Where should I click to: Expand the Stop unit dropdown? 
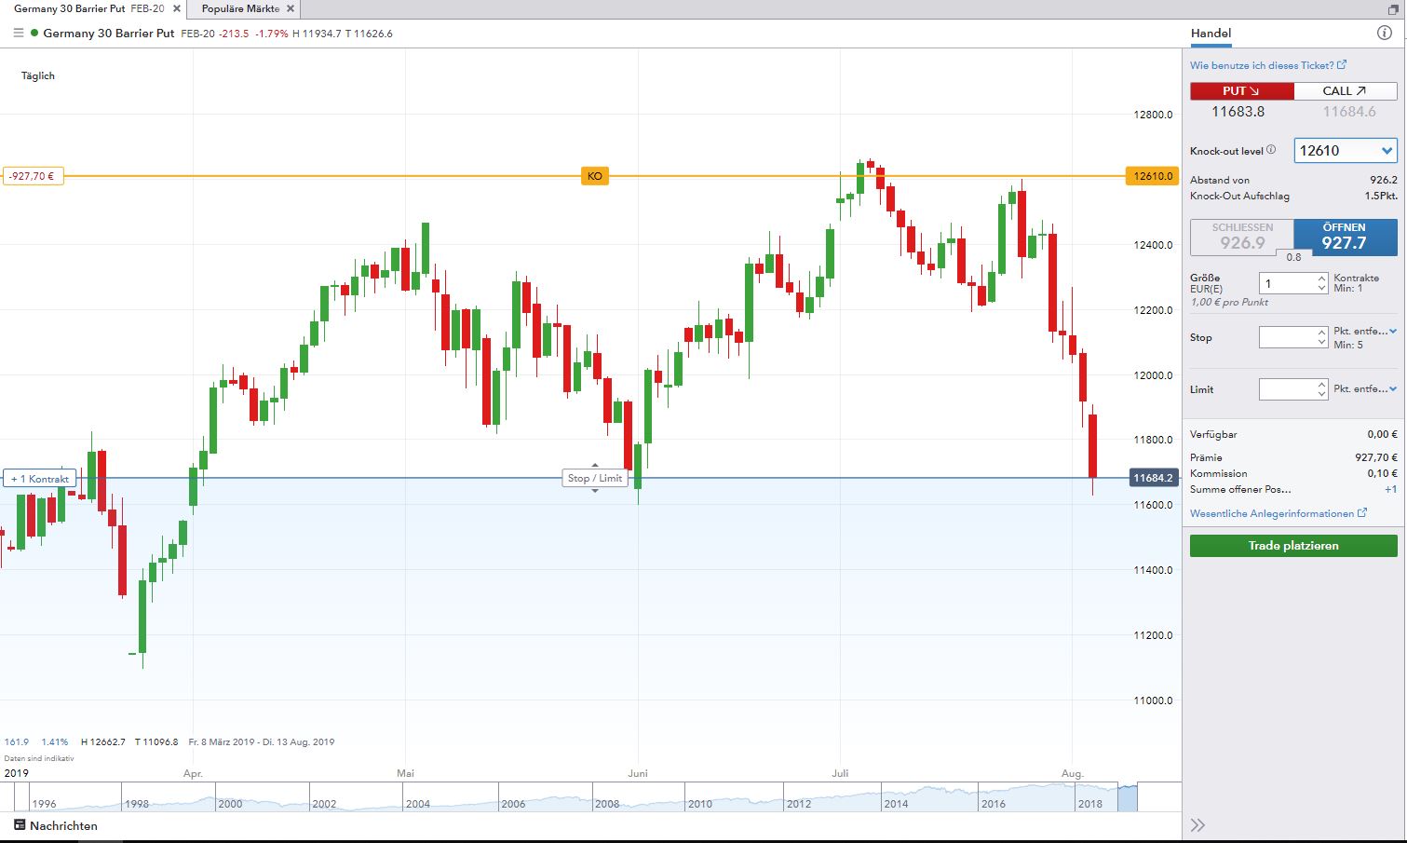[x=1393, y=332]
